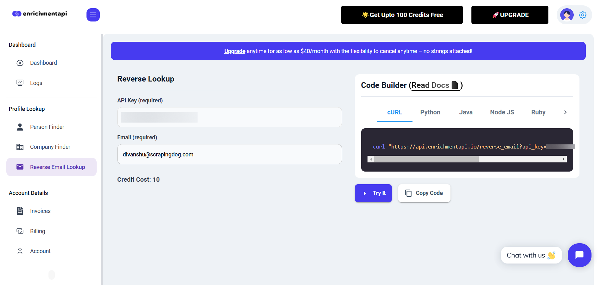
Task: Click the Email required input field
Action: click(x=229, y=154)
